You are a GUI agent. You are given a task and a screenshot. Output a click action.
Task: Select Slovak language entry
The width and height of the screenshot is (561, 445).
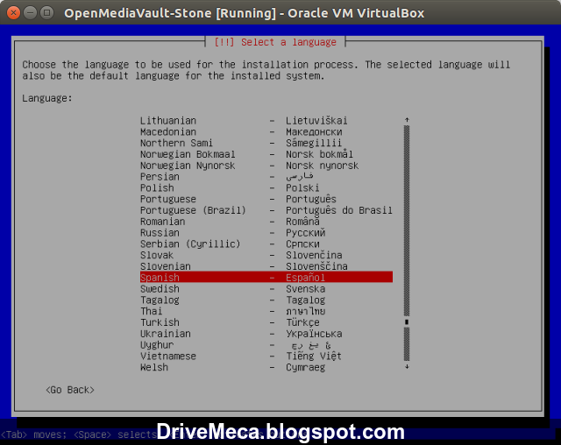(x=266, y=255)
